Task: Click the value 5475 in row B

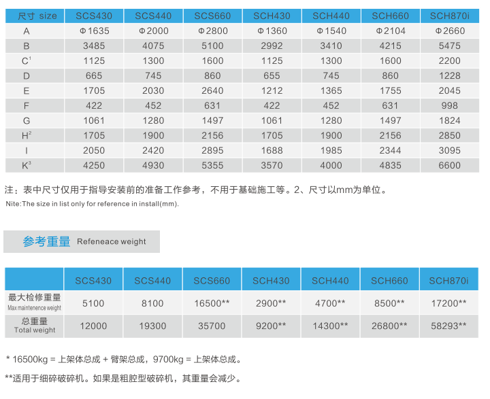Action: point(449,46)
